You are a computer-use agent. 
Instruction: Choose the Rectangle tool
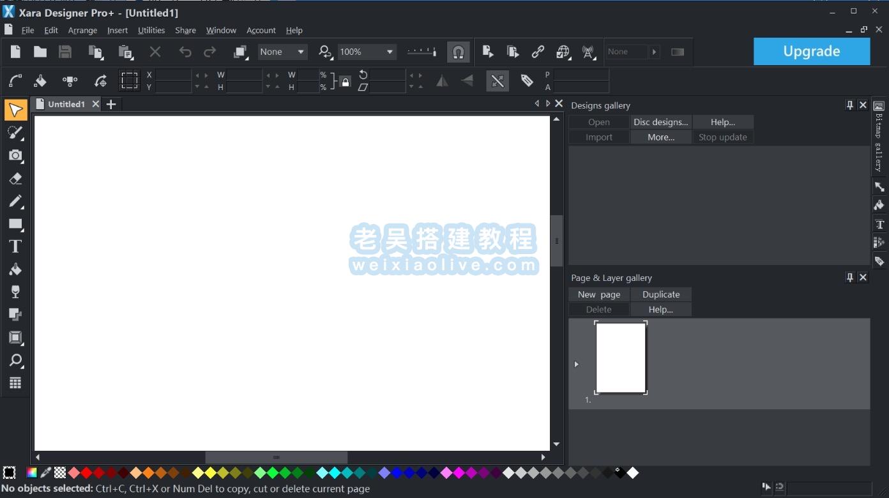pyautogui.click(x=16, y=223)
